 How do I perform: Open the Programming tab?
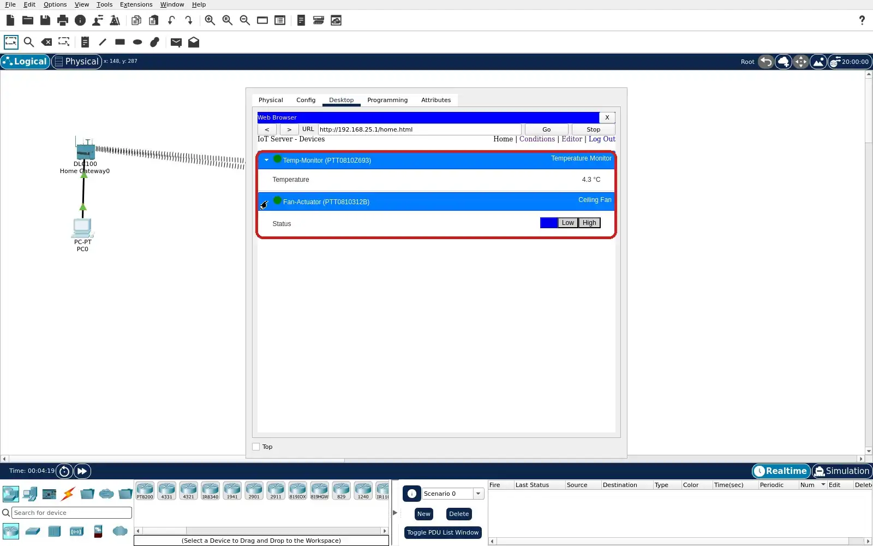387,100
